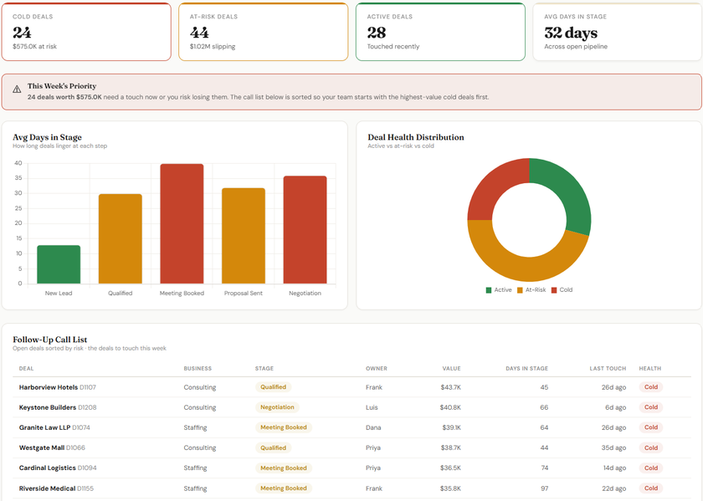This screenshot has height=501, width=703.
Task: Click the Negotiation bar in chart
Action: [305, 230]
